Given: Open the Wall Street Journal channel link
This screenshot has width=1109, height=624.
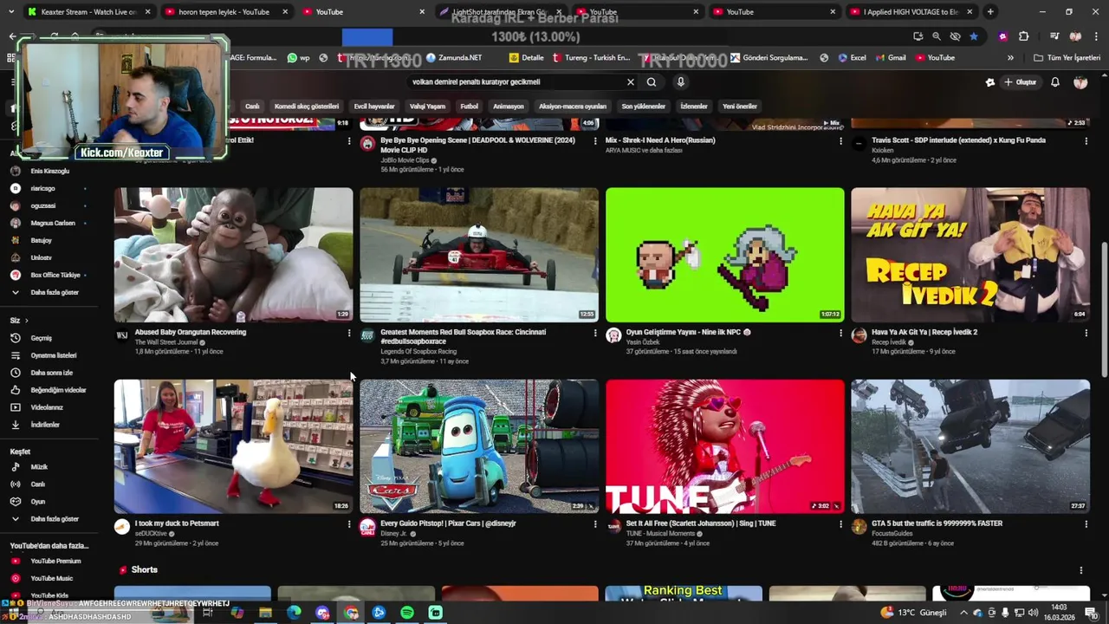Looking at the screenshot, I should [166, 342].
